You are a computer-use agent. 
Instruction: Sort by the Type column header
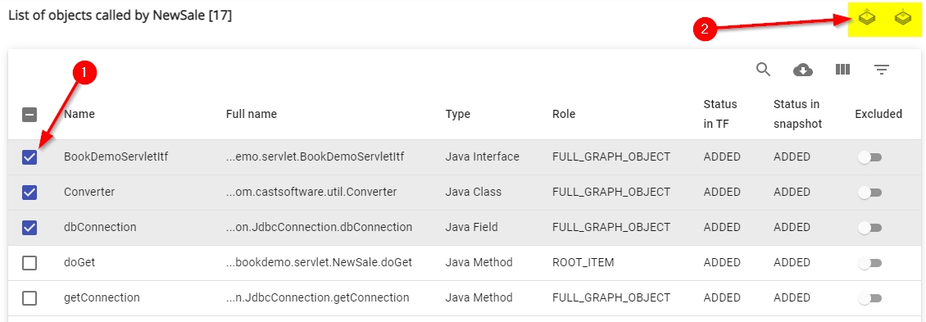coord(458,114)
